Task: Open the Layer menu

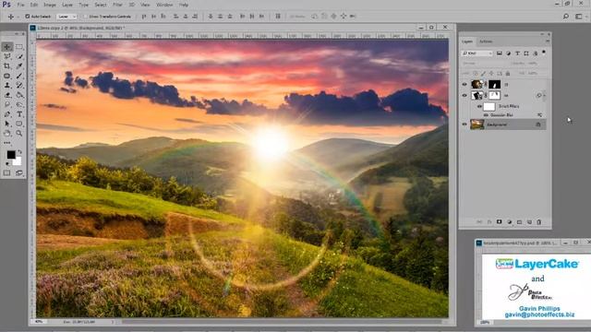Action: (x=67, y=5)
